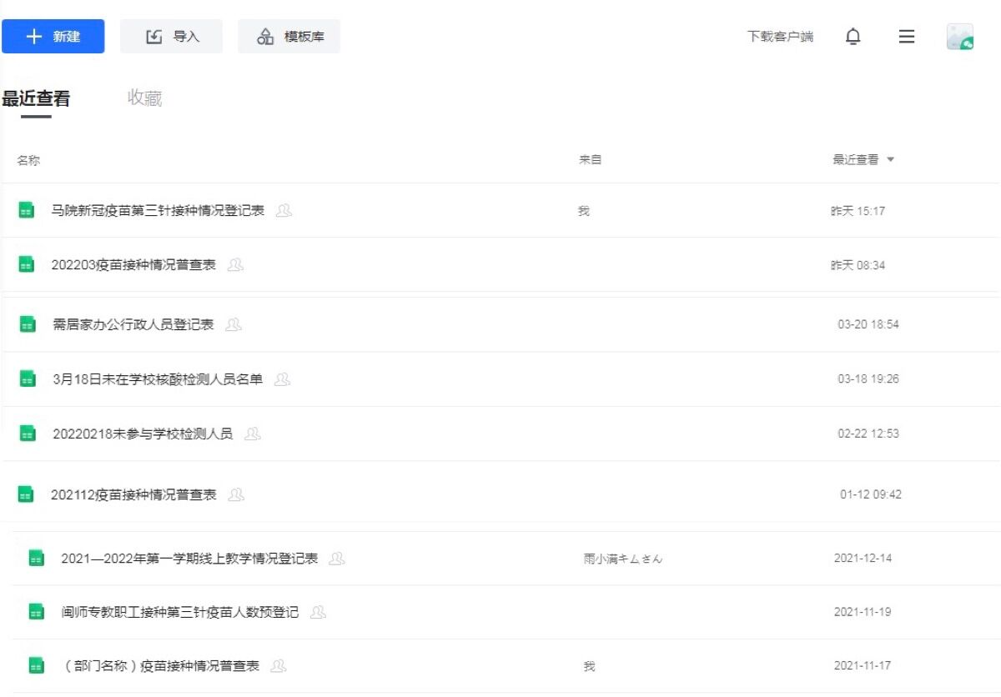Click the 下载客户端 link

click(780, 37)
